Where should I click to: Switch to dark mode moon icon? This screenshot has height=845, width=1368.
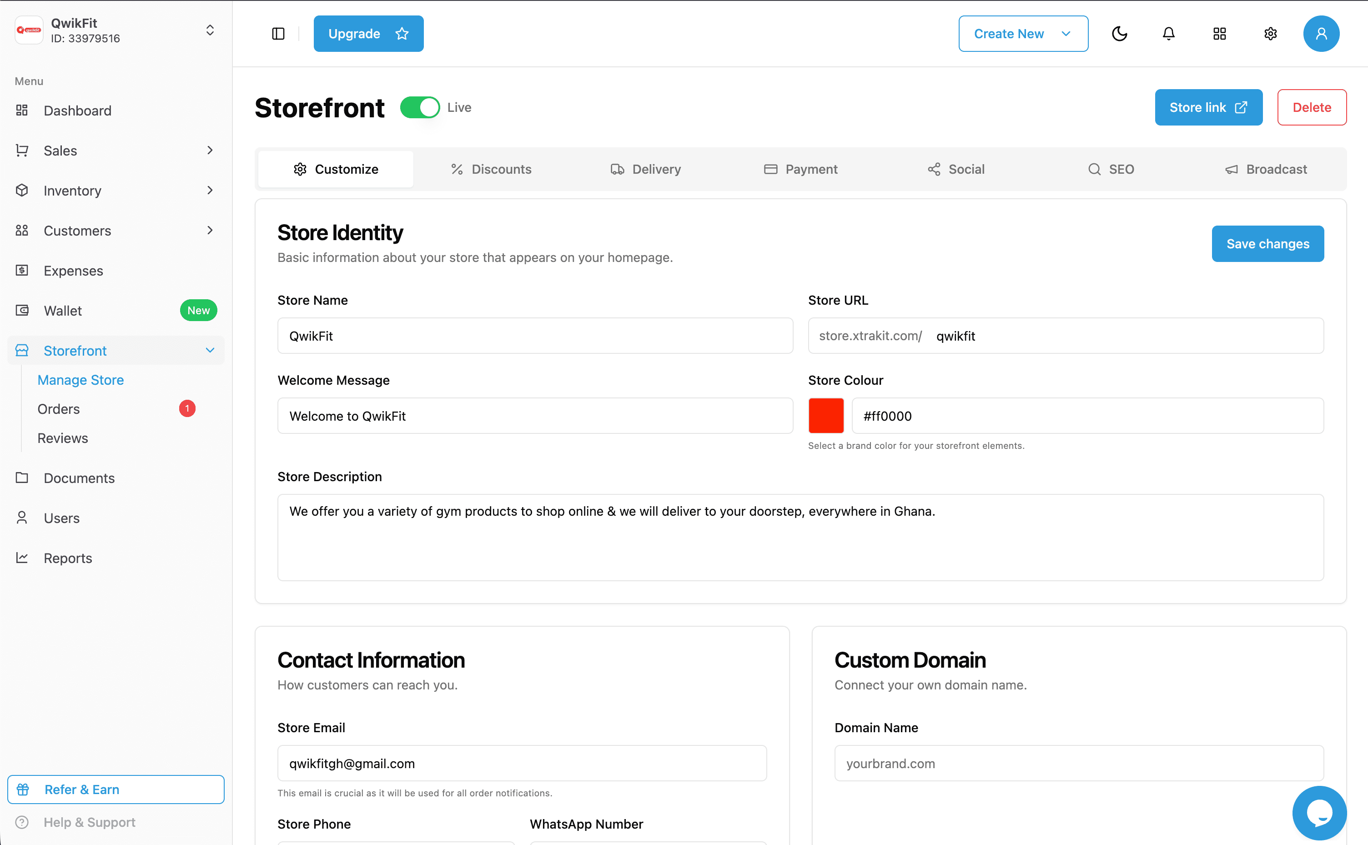click(1119, 34)
